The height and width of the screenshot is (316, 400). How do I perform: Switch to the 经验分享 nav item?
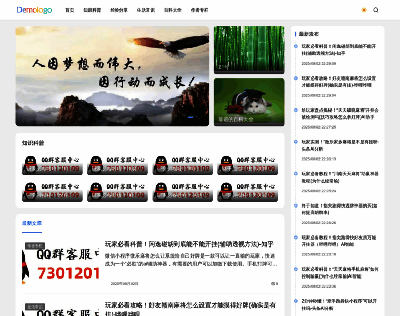coord(119,10)
